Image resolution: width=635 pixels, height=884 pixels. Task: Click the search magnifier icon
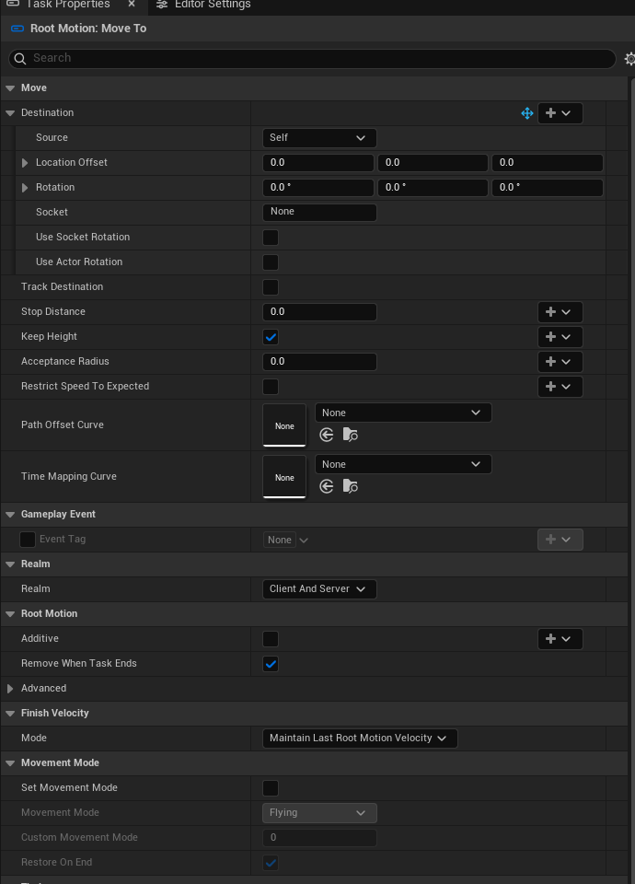[x=19, y=59]
